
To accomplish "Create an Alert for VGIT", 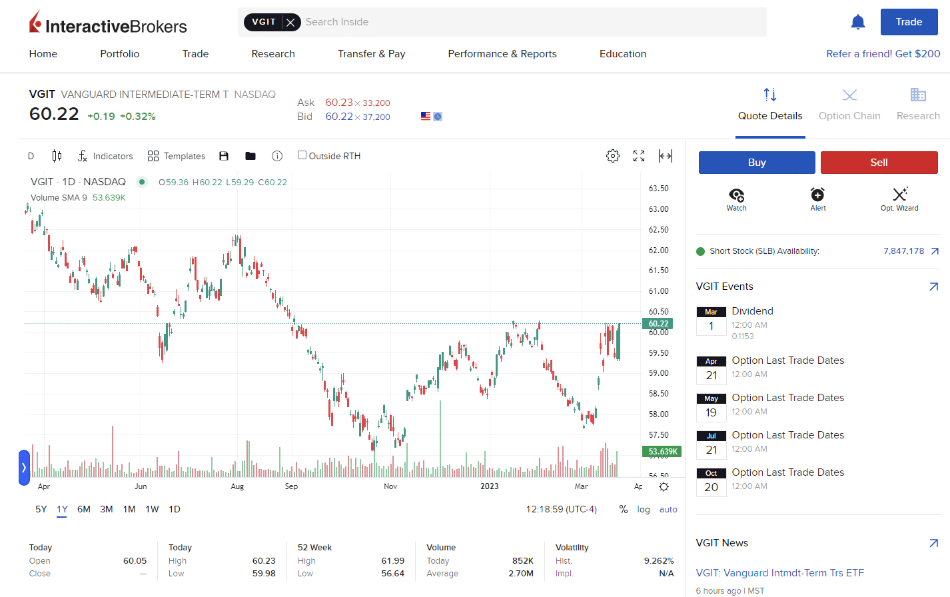I will point(817,199).
